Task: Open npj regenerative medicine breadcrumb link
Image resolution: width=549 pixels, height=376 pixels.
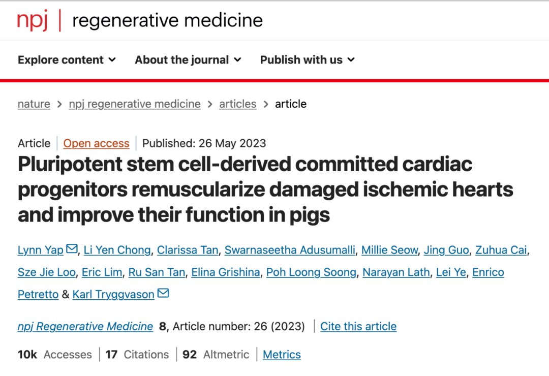Action: pyautogui.click(x=135, y=104)
